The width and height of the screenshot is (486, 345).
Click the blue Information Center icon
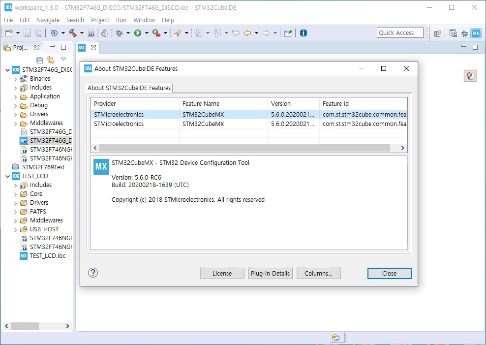click(304, 33)
